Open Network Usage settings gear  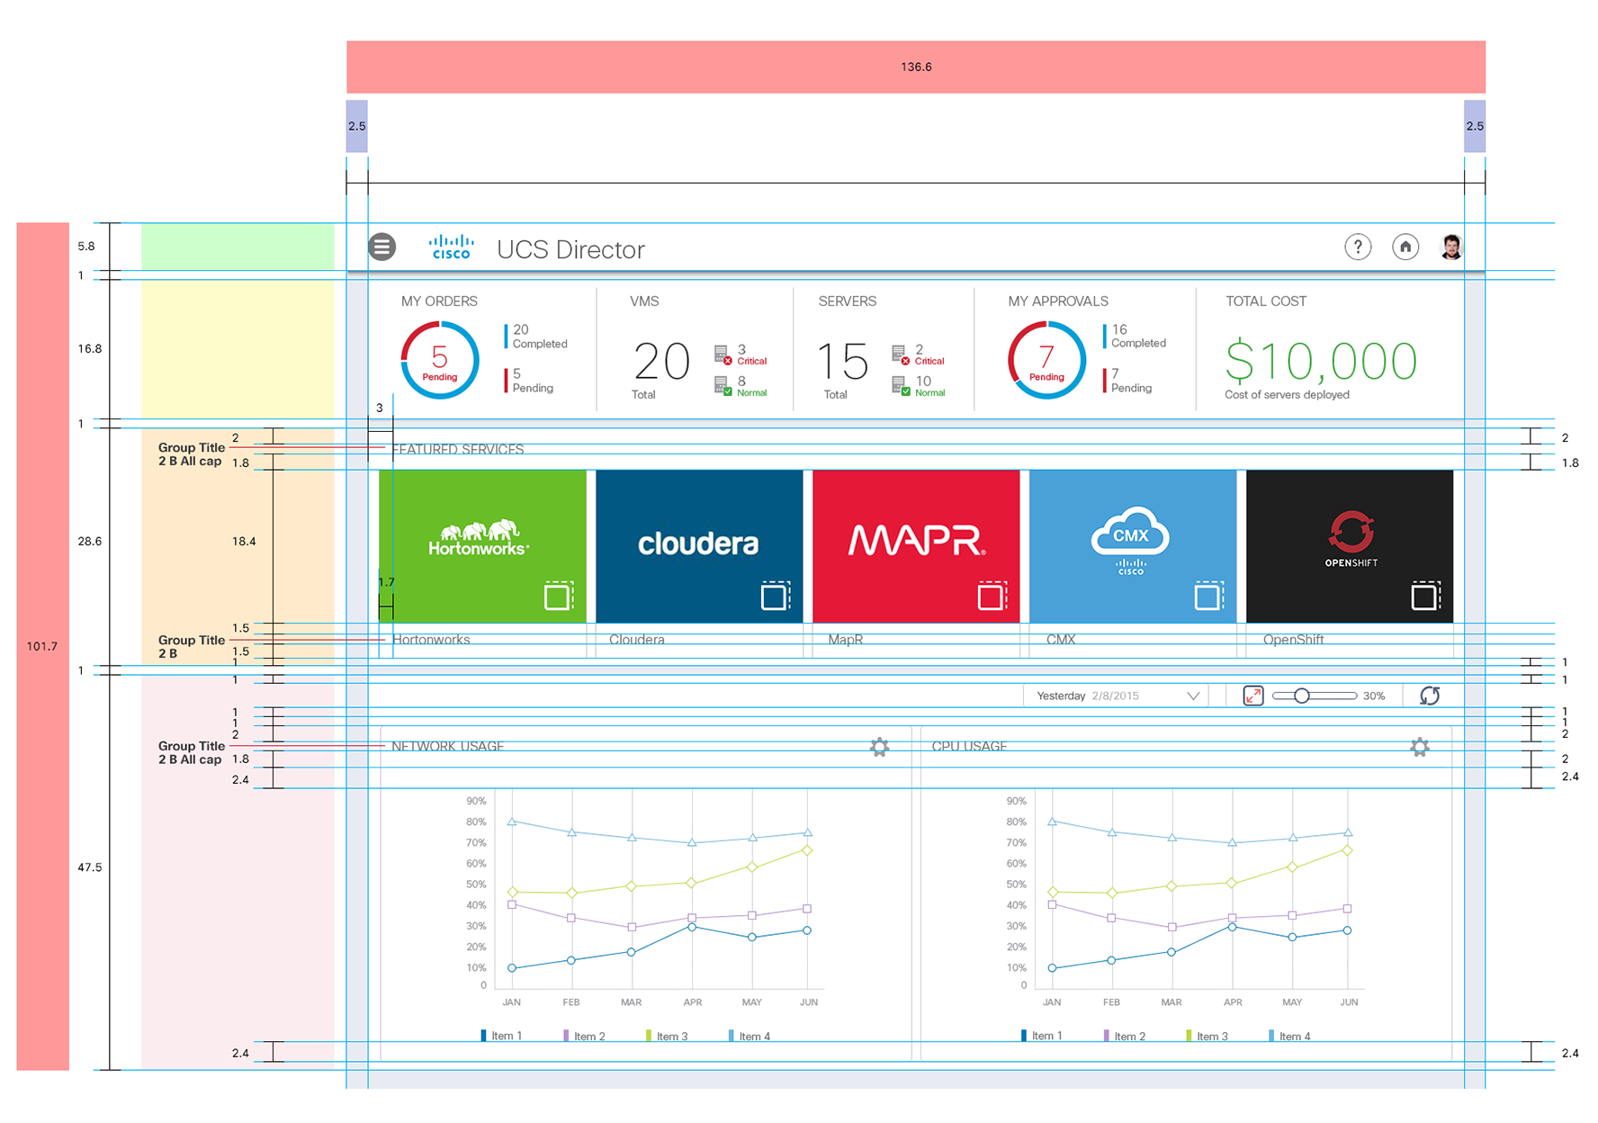click(x=880, y=747)
